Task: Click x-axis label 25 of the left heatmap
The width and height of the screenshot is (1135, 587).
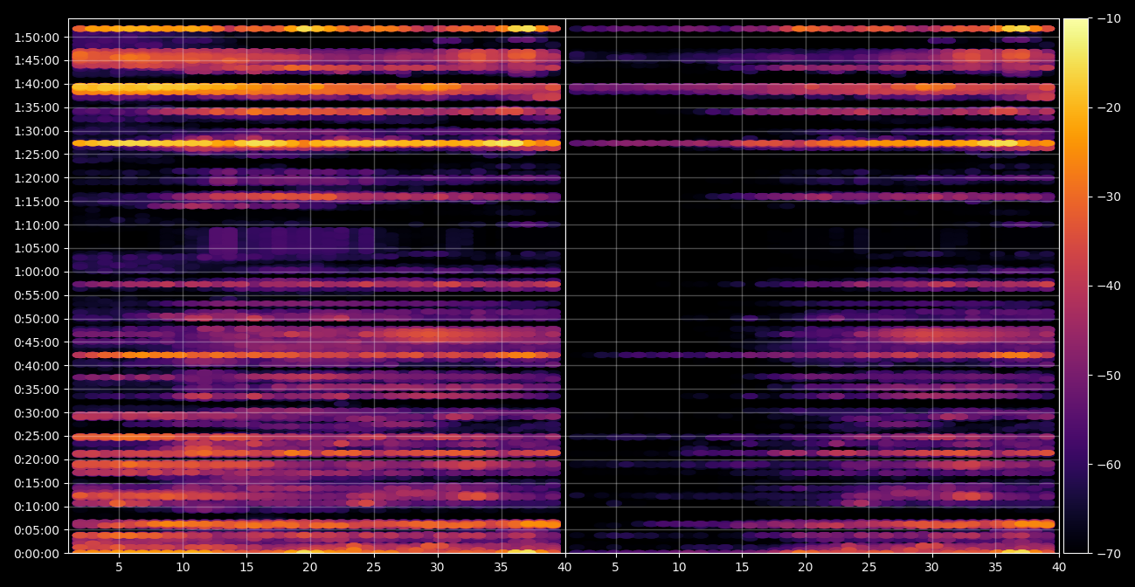Action: tap(374, 567)
